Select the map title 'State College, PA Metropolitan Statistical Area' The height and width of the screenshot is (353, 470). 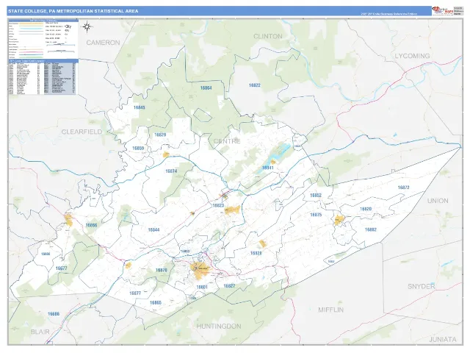(x=73, y=11)
